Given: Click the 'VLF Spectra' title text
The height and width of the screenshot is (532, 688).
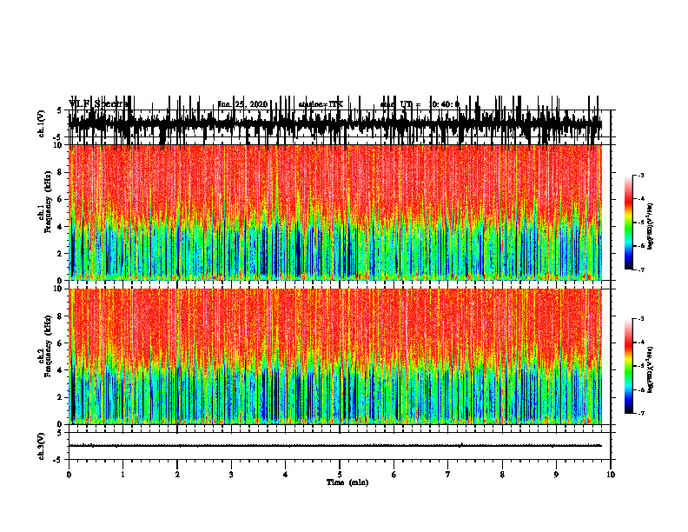Looking at the screenshot, I should point(99,104).
